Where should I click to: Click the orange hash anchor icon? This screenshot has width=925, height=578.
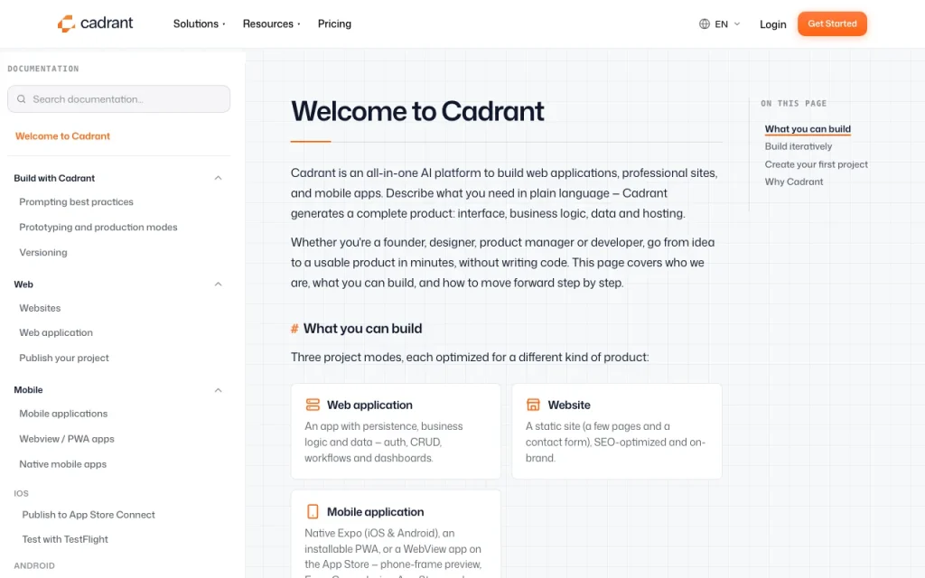[x=294, y=329]
